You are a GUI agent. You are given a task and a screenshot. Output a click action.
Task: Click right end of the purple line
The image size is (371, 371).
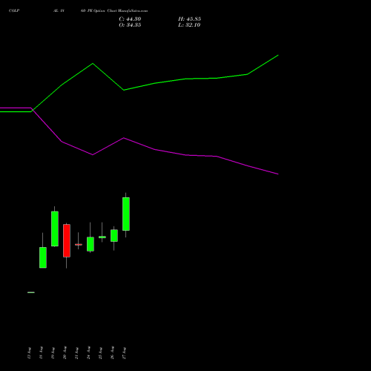278,174
